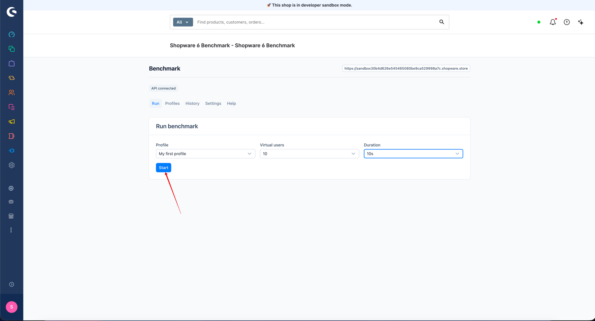Click the Shopware 6 Benchmark page title
Image resolution: width=595 pixels, height=321 pixels.
(x=232, y=45)
